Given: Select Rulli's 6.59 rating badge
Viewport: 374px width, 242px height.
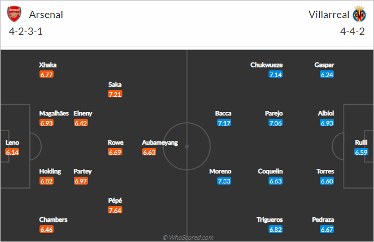Looking at the screenshot, I should tap(361, 153).
